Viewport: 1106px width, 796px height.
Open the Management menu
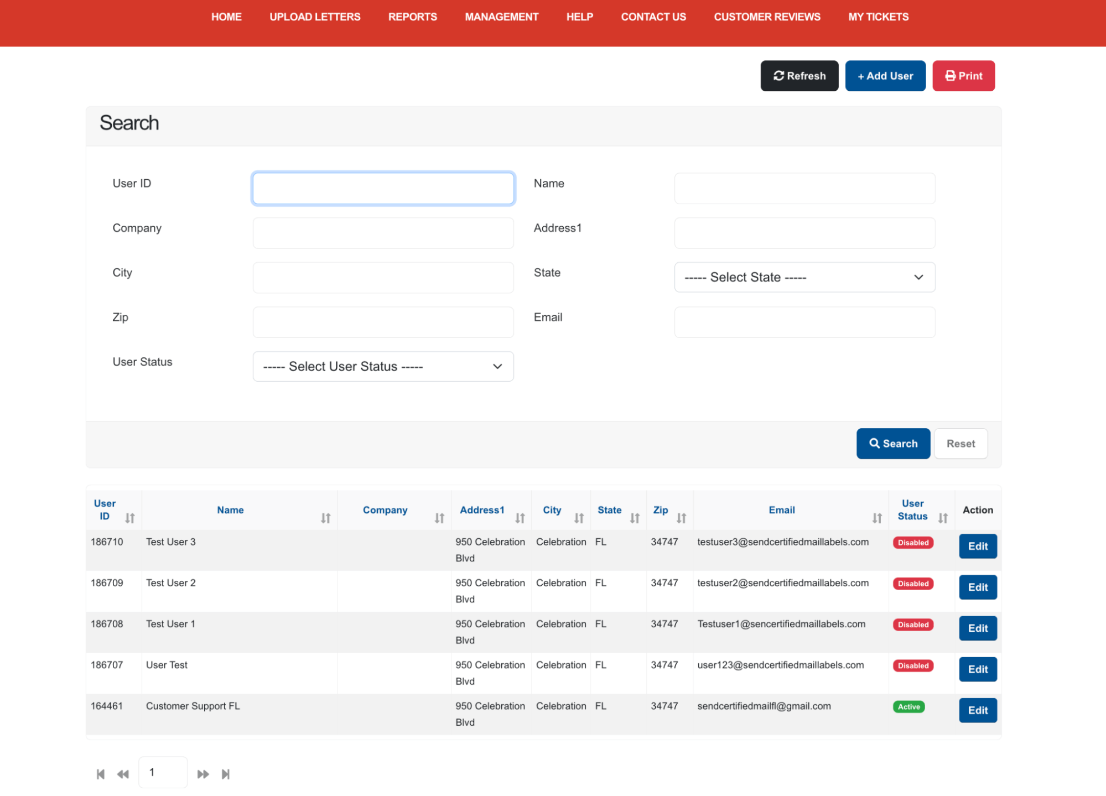click(x=501, y=17)
